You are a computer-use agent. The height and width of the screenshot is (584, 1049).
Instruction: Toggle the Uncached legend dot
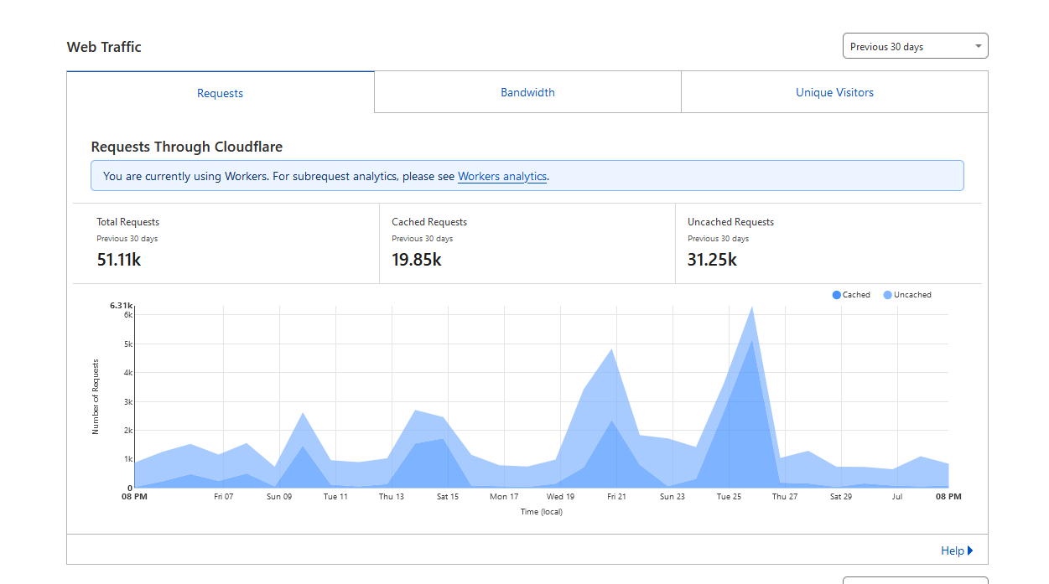(888, 295)
